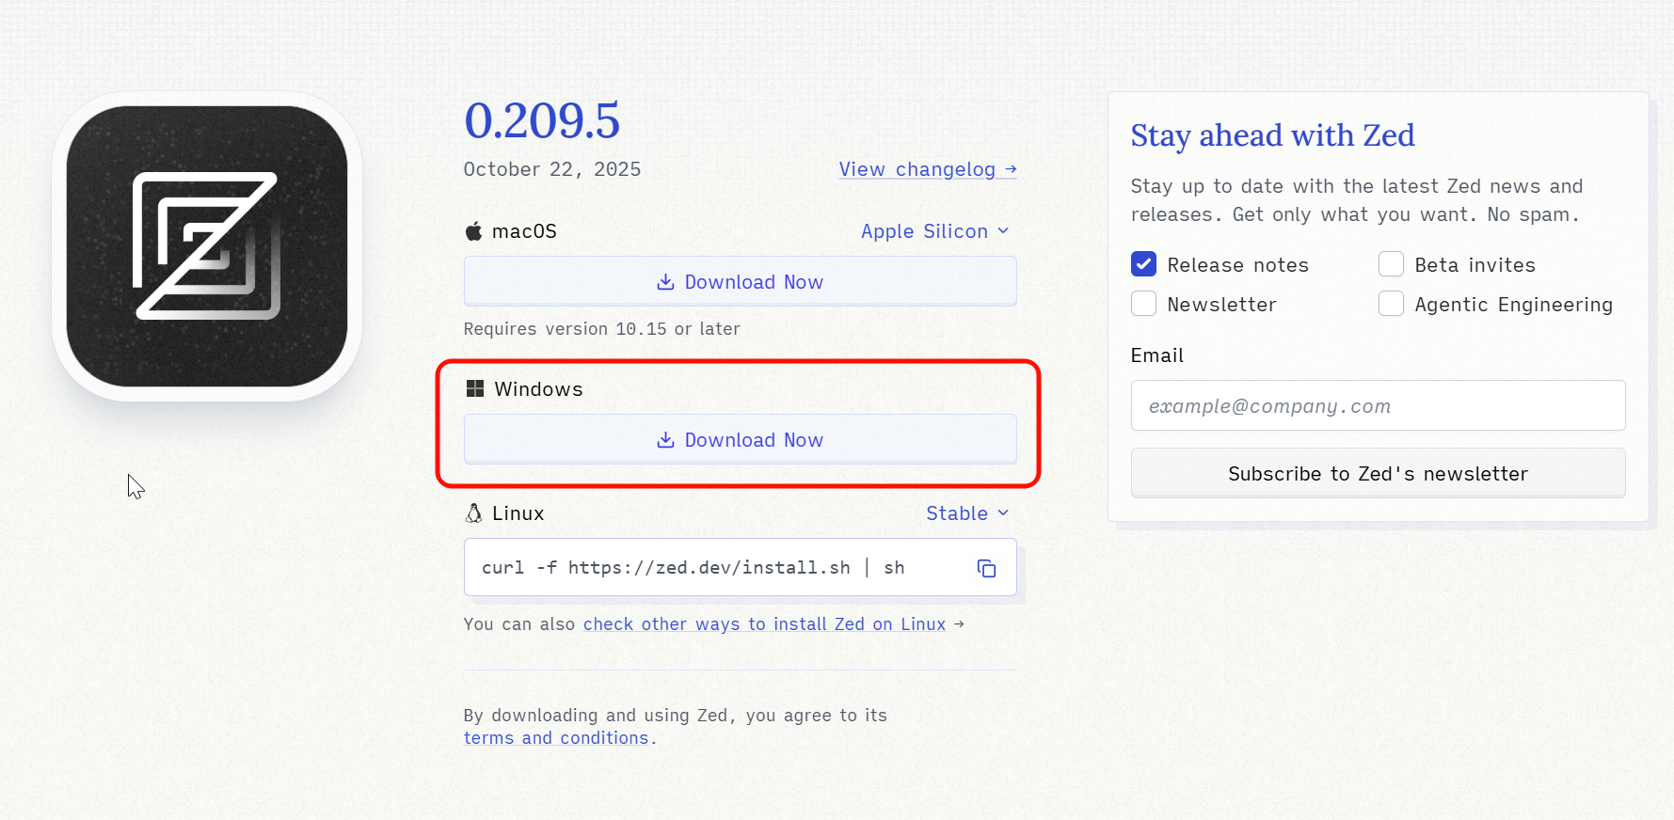Open check other ways to install Zed on Linux
1674x820 pixels.
click(x=764, y=624)
